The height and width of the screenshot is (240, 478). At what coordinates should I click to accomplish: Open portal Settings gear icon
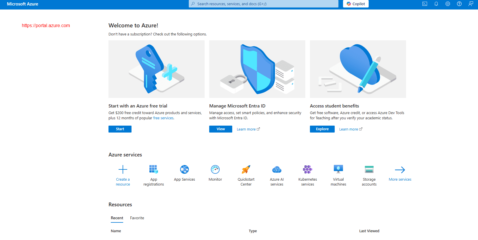[x=447, y=4]
